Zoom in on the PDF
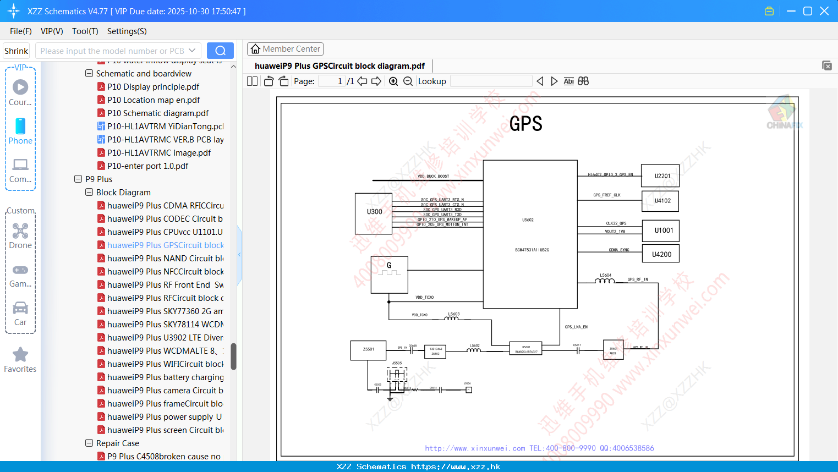The width and height of the screenshot is (838, 472). [393, 81]
